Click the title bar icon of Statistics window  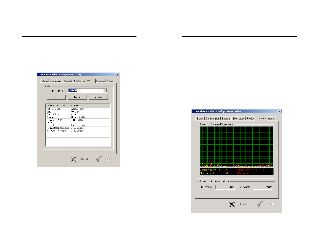194,112
